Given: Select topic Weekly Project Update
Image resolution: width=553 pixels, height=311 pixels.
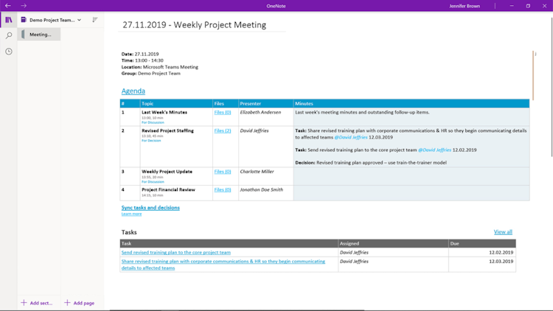Looking at the screenshot, I should coord(167,172).
